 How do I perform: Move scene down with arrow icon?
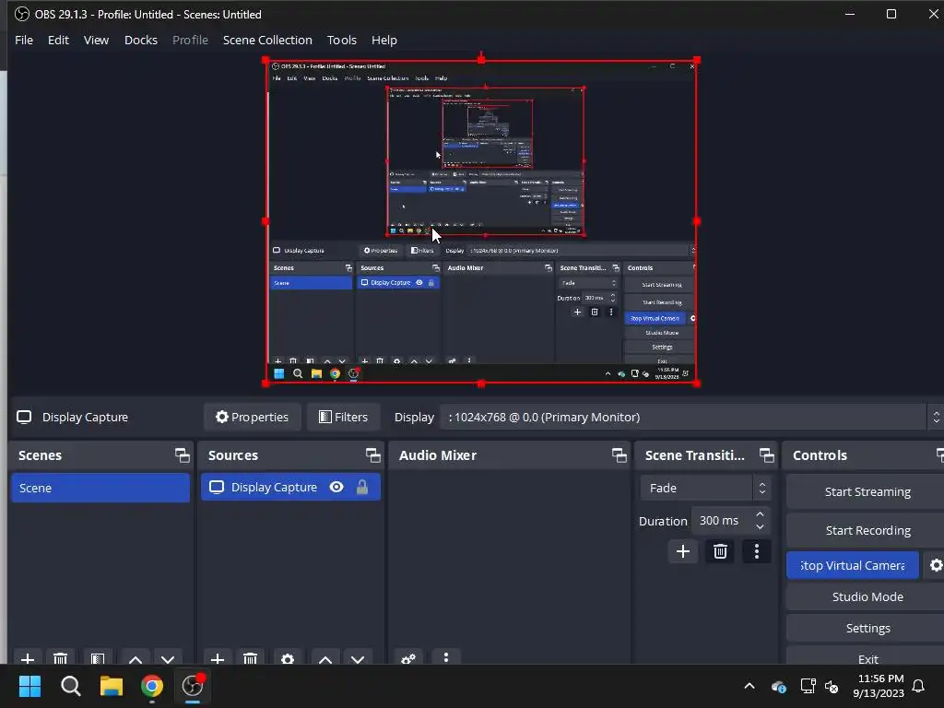[x=168, y=658]
